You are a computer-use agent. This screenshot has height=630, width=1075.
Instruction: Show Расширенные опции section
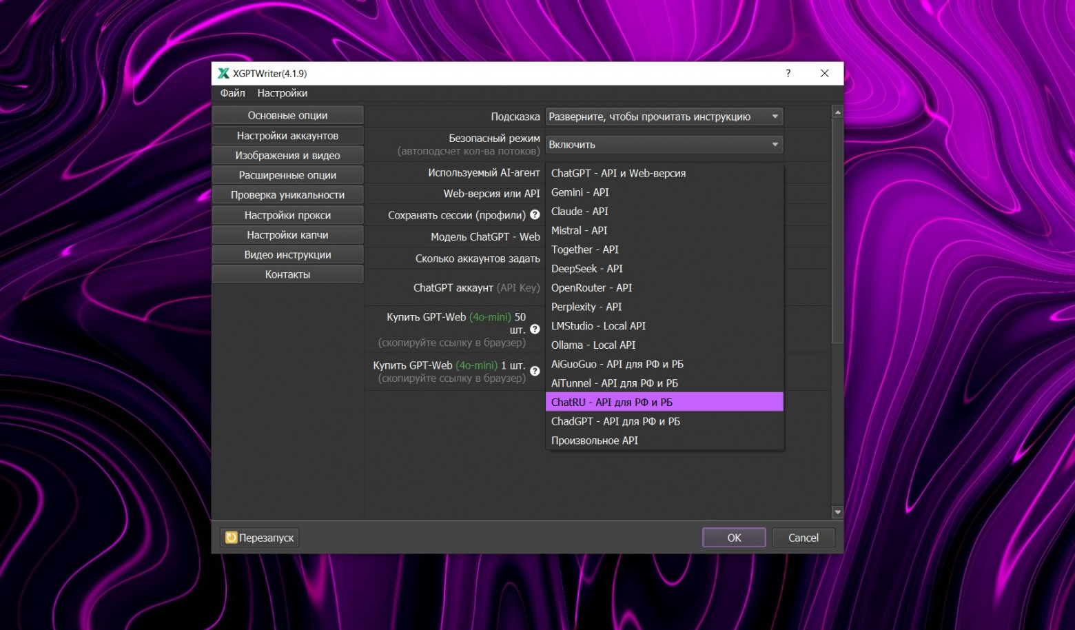(287, 175)
